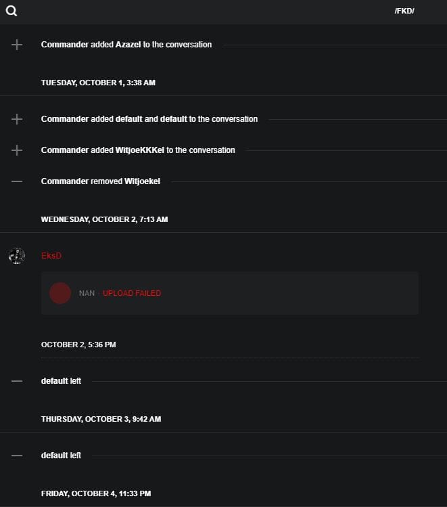Select the Azazel name in added event
The width and height of the screenshot is (447, 507).
(x=128, y=45)
